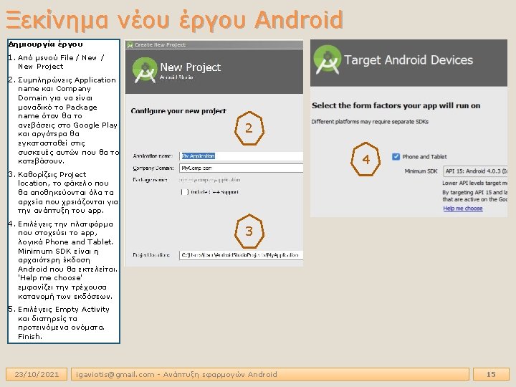Open the Minimum SDK dropdown
Viewport: 516px width, 387px height.
click(475, 171)
